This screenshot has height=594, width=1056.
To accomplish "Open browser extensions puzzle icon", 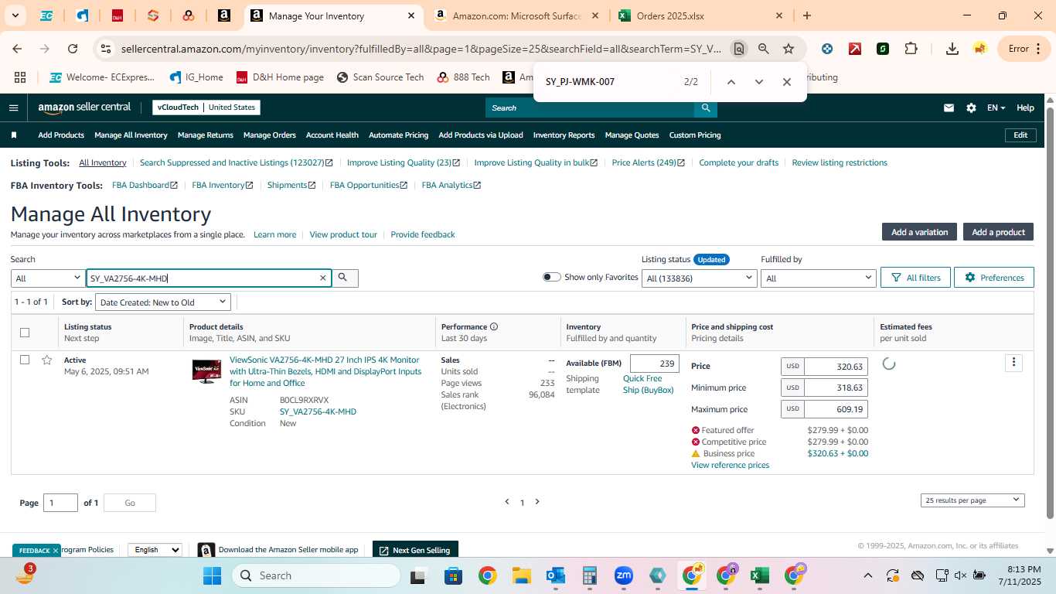I will pyautogui.click(x=911, y=49).
